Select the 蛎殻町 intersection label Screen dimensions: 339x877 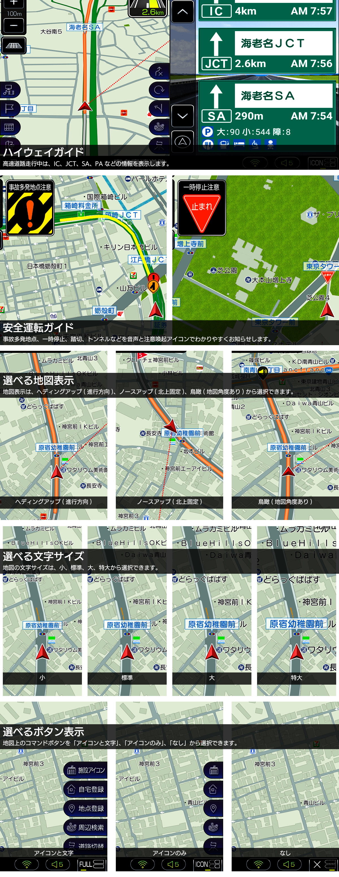[105, 311]
